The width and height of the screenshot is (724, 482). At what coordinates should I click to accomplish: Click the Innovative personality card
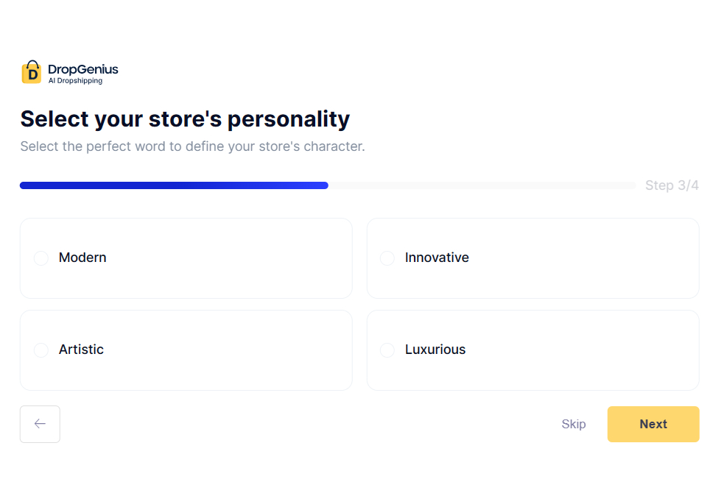pos(533,258)
